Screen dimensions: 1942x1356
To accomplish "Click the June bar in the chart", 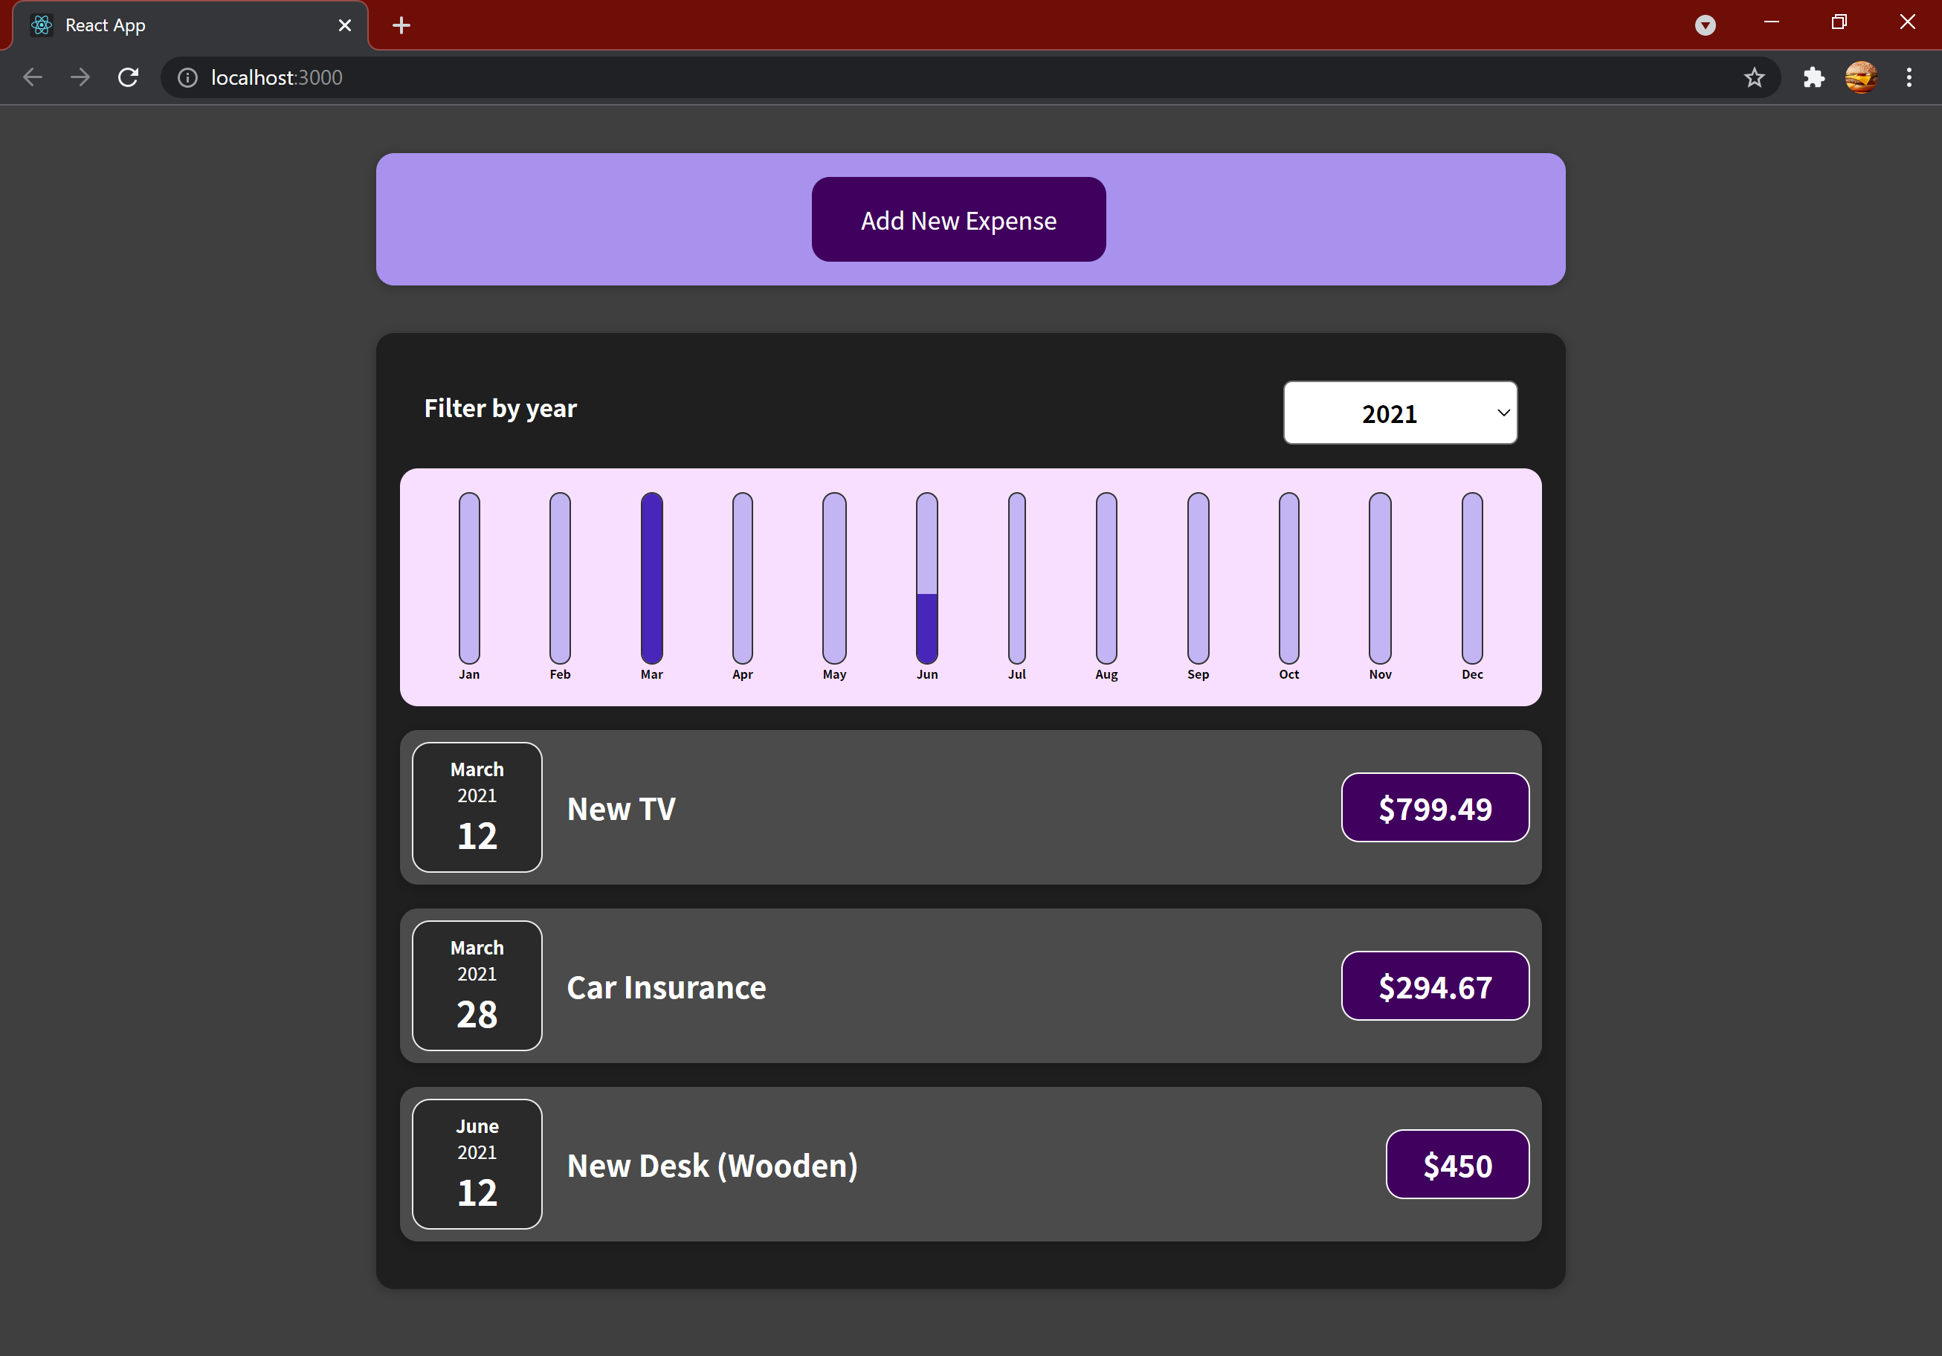I will pos(926,579).
